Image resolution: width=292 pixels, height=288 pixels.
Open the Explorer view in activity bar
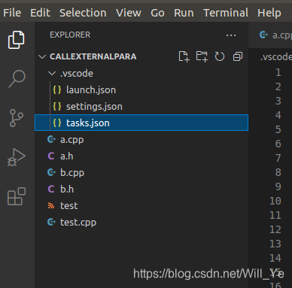click(17, 40)
